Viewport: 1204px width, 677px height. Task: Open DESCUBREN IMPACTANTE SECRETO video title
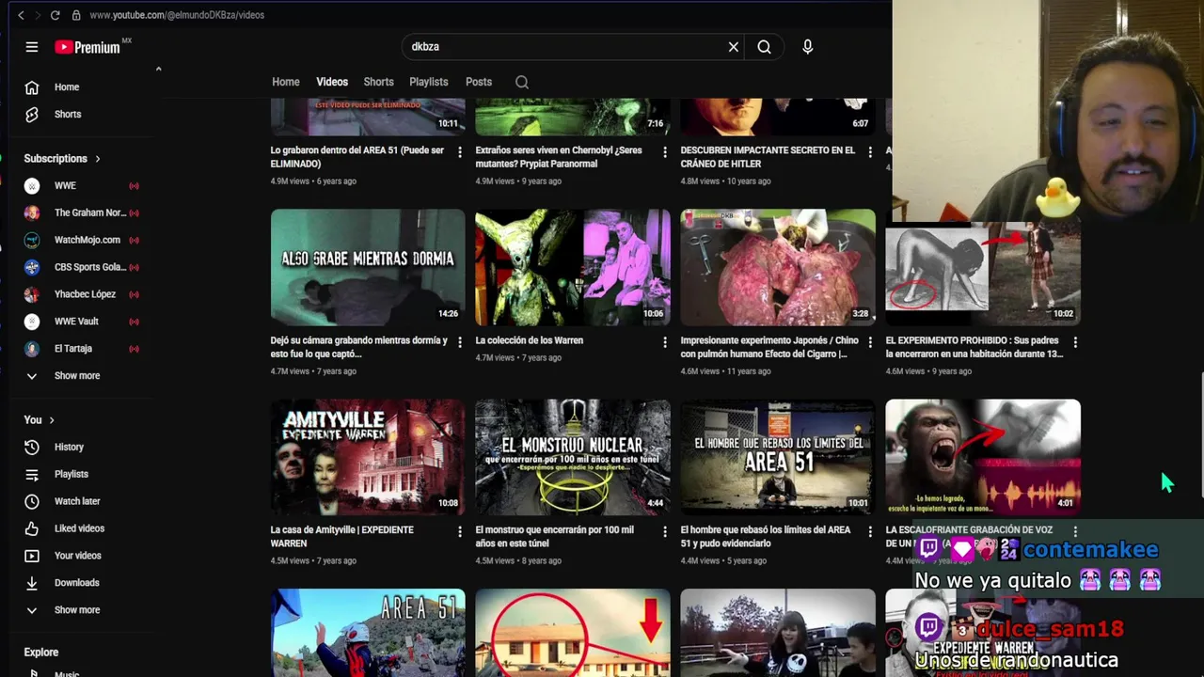click(x=768, y=157)
